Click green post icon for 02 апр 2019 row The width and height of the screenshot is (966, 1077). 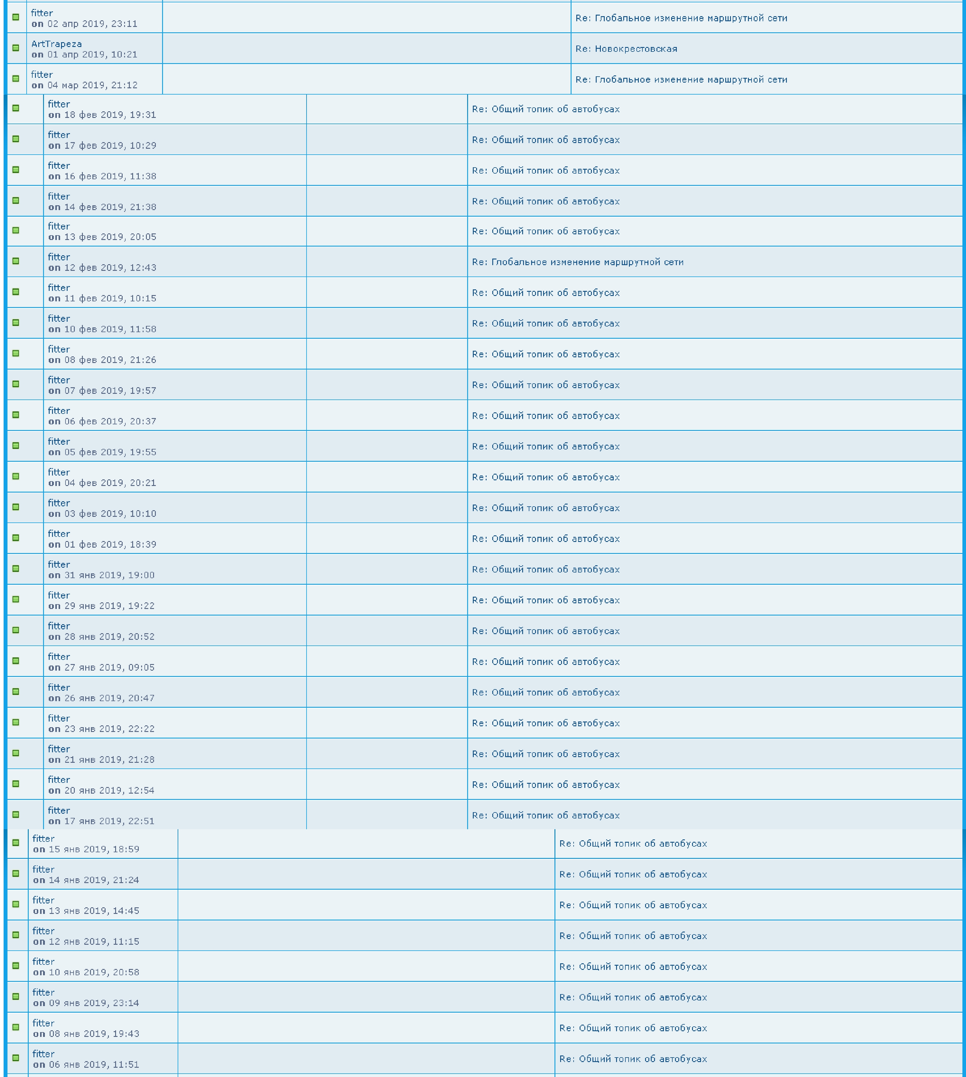click(x=16, y=17)
